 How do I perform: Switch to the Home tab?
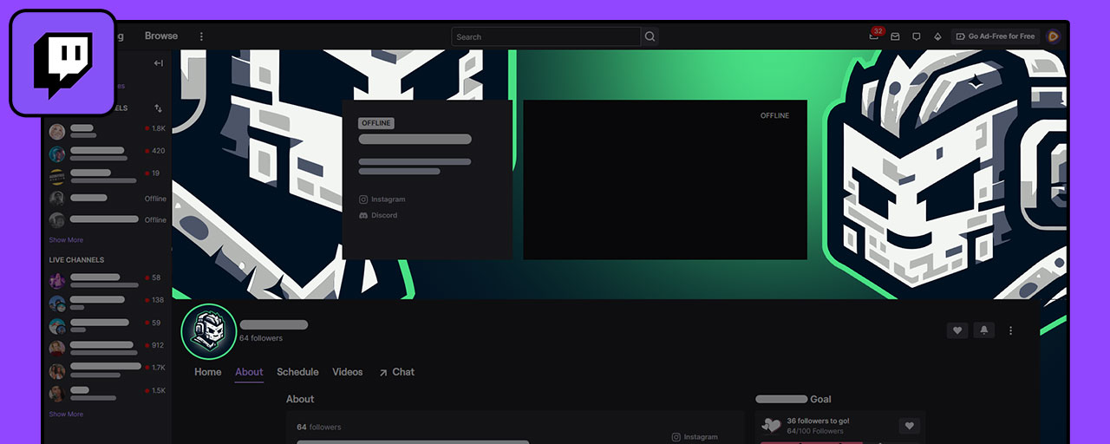(208, 372)
